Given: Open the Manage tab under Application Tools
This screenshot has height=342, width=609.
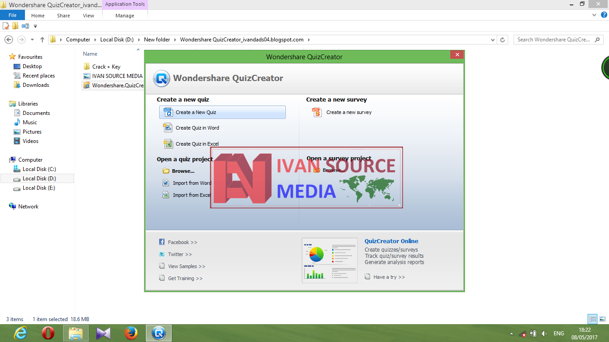Looking at the screenshot, I should [125, 16].
